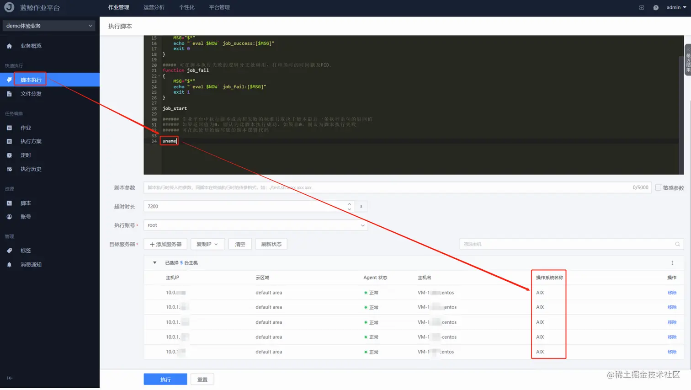This screenshot has height=390, width=691.
Task: Open the admin user dropdown
Action: coord(676,7)
